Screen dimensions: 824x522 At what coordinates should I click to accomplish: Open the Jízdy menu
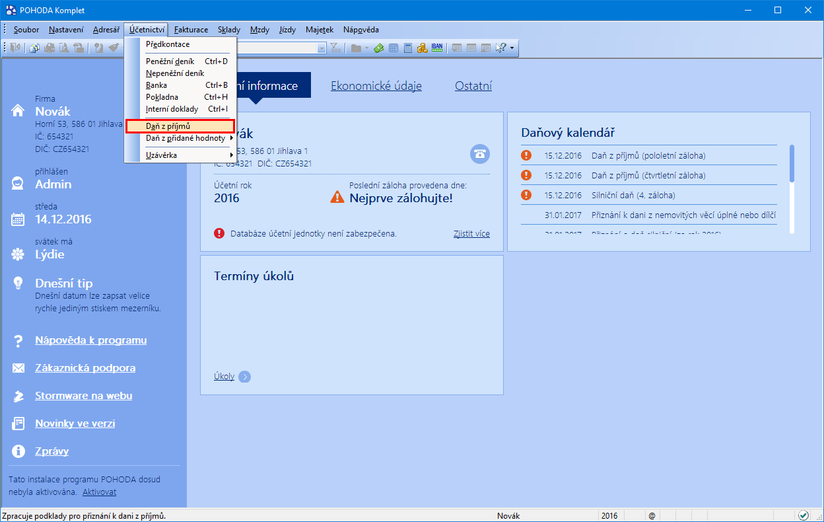(288, 30)
